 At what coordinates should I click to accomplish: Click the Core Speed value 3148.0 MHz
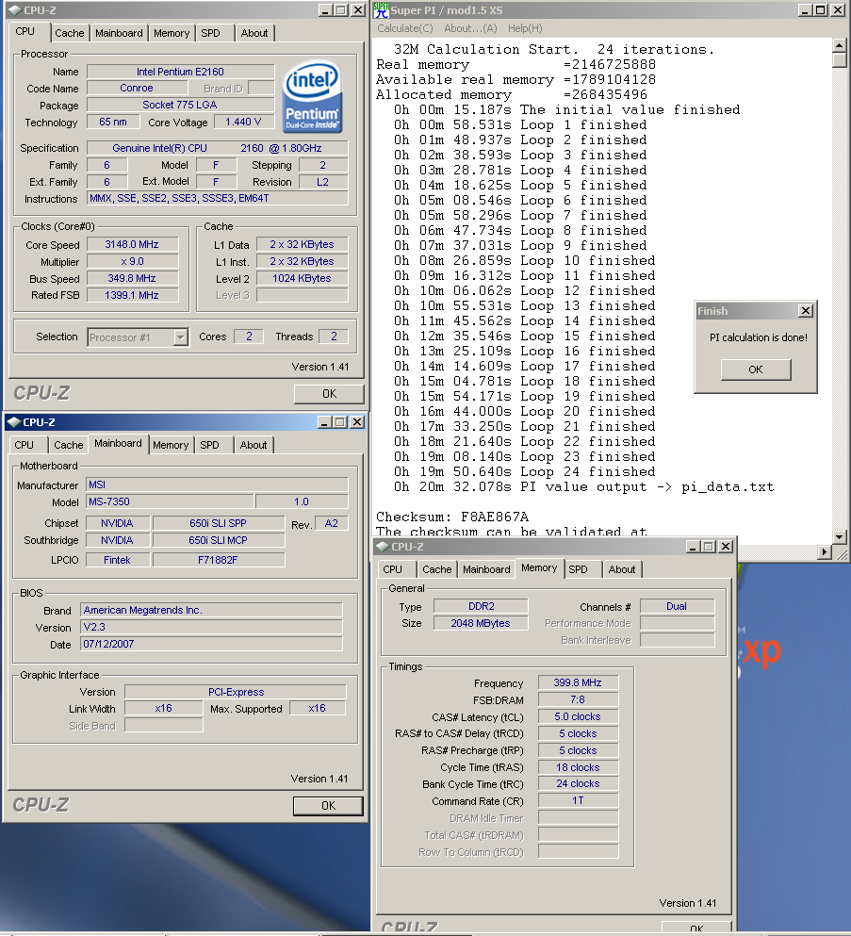pos(133,244)
